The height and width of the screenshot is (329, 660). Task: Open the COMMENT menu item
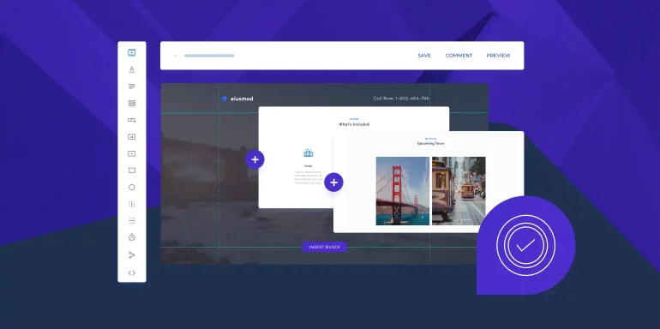pos(459,56)
